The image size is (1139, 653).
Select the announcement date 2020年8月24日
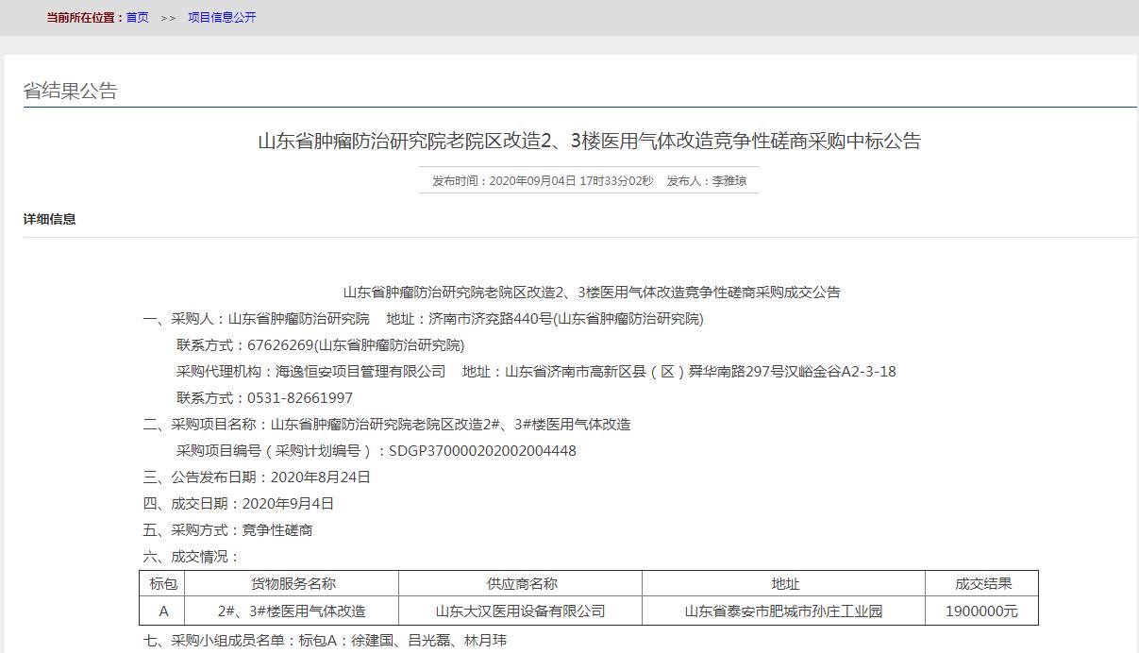pos(321,477)
